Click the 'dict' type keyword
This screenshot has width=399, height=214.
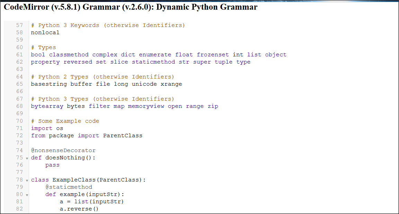coord(128,55)
